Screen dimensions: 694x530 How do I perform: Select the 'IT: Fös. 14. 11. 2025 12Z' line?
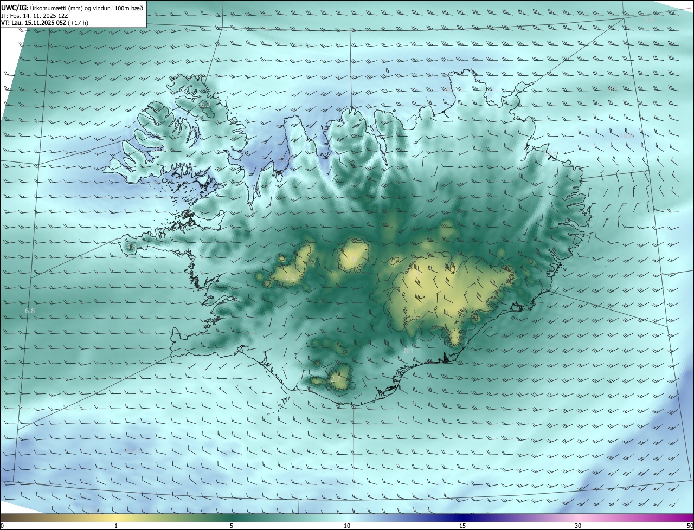[x=35, y=16]
